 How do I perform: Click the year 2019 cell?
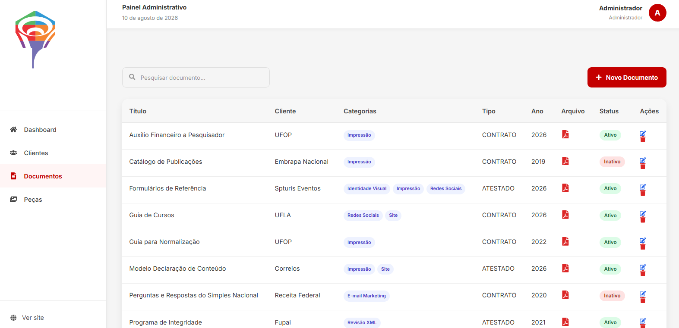click(538, 162)
